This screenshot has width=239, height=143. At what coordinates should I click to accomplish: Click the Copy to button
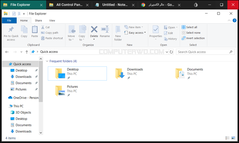click(x=82, y=33)
